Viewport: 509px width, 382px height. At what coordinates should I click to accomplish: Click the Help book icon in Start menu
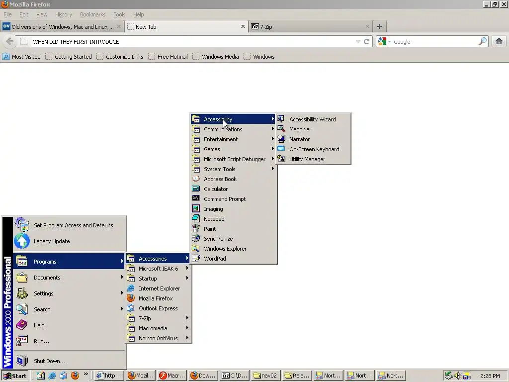click(22, 325)
